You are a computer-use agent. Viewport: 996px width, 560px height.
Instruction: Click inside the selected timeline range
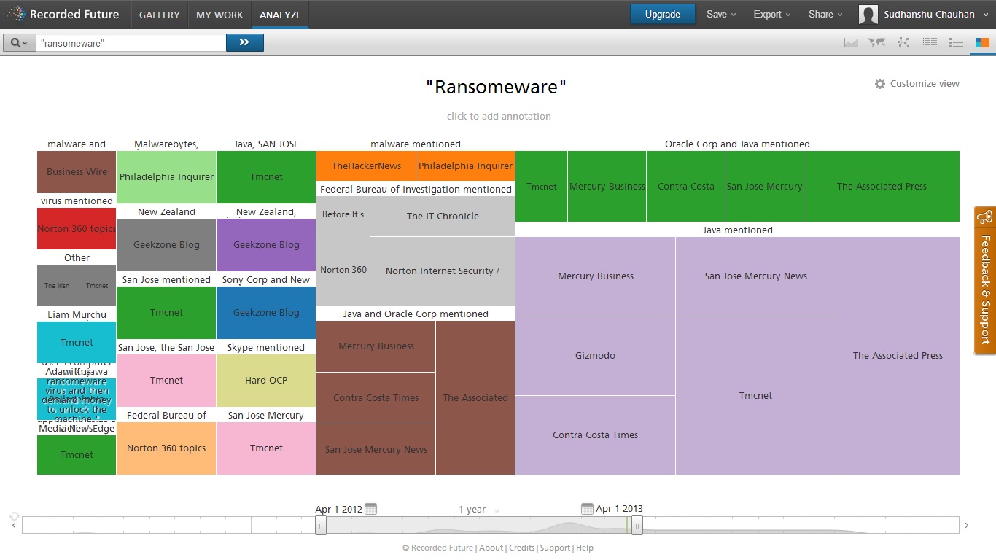tap(479, 525)
